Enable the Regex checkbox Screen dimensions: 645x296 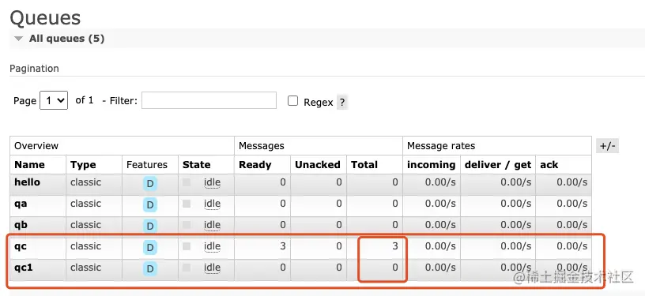click(x=292, y=101)
